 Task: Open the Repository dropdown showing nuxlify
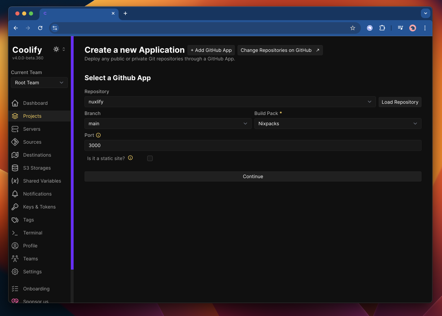(230, 102)
